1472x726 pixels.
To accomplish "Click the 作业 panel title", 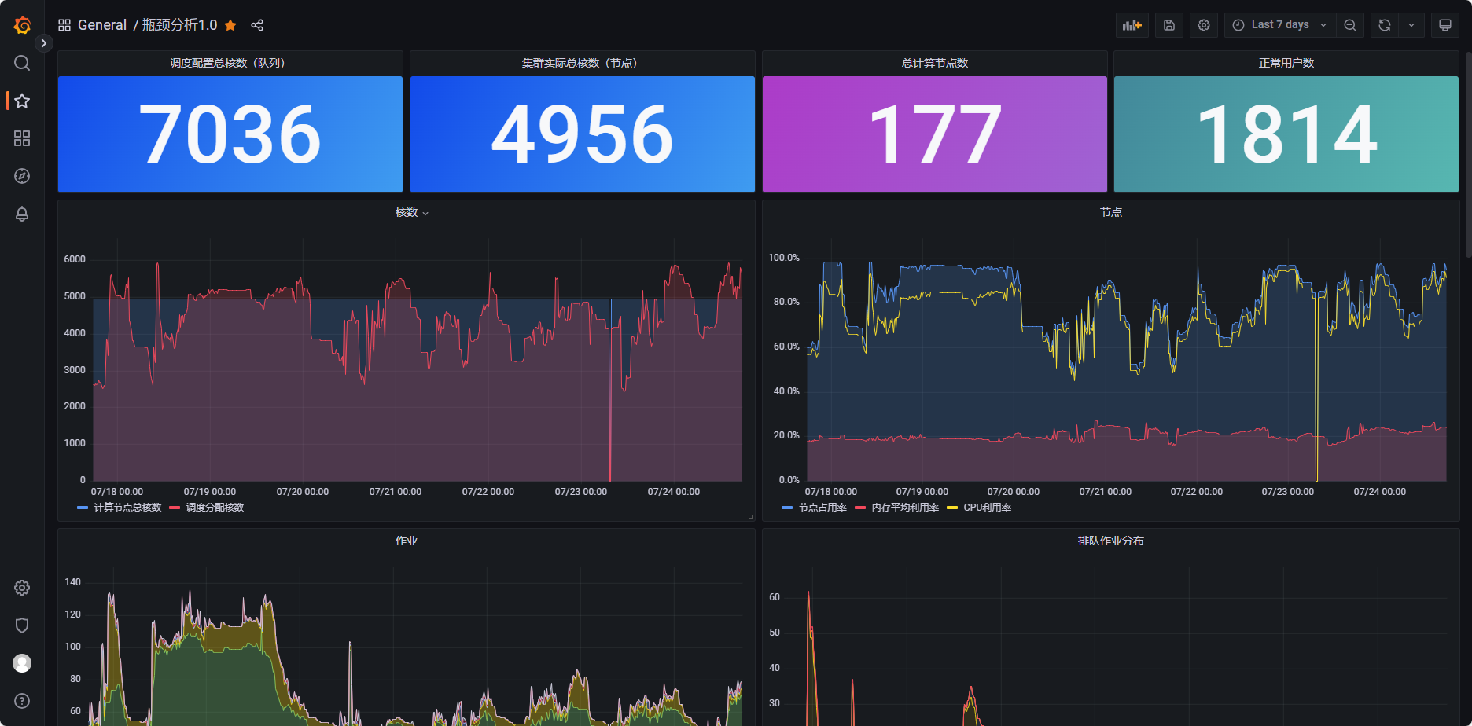I will coord(407,541).
